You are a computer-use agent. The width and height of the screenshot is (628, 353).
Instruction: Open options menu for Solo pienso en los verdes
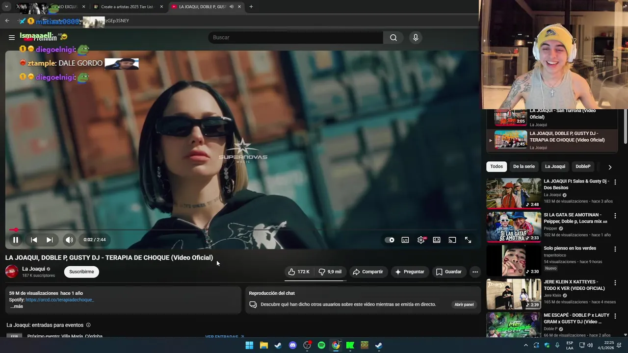(x=615, y=249)
